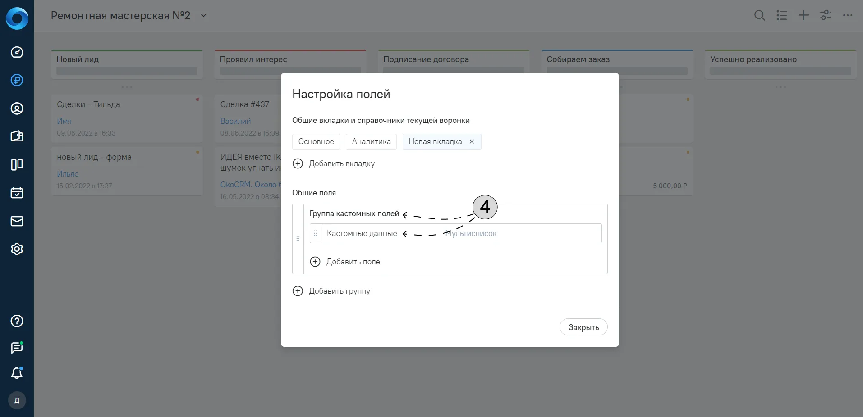Click drag handle of Группа кастомных полей
The image size is (863, 417).
tap(298, 239)
